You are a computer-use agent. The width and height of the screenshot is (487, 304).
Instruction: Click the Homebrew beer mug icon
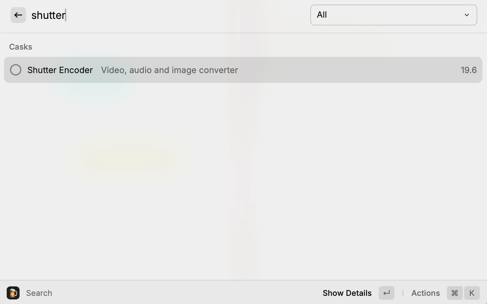(x=13, y=293)
